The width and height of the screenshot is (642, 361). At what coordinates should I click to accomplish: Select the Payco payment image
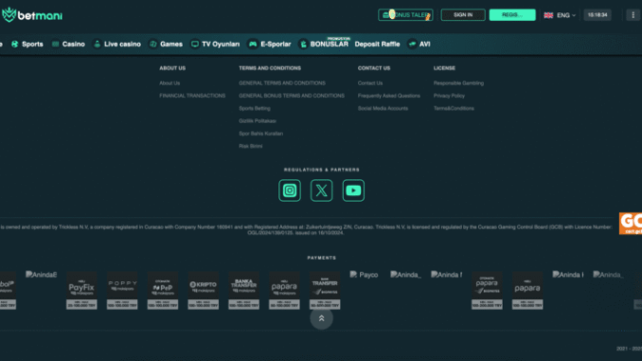pos(364,275)
